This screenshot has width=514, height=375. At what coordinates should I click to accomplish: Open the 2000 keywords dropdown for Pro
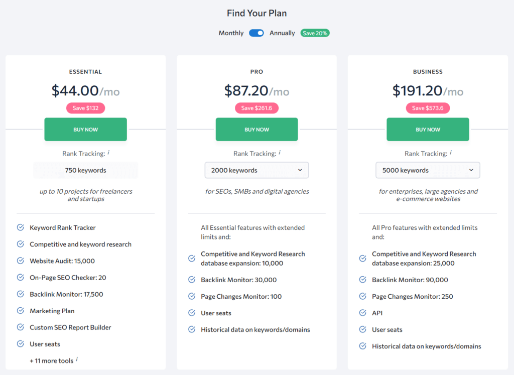pyautogui.click(x=256, y=170)
